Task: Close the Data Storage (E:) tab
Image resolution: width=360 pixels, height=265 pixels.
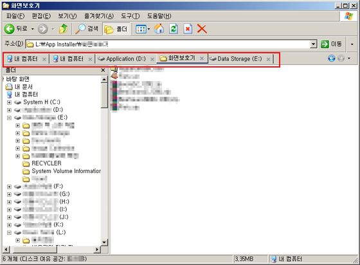Action: point(268,59)
